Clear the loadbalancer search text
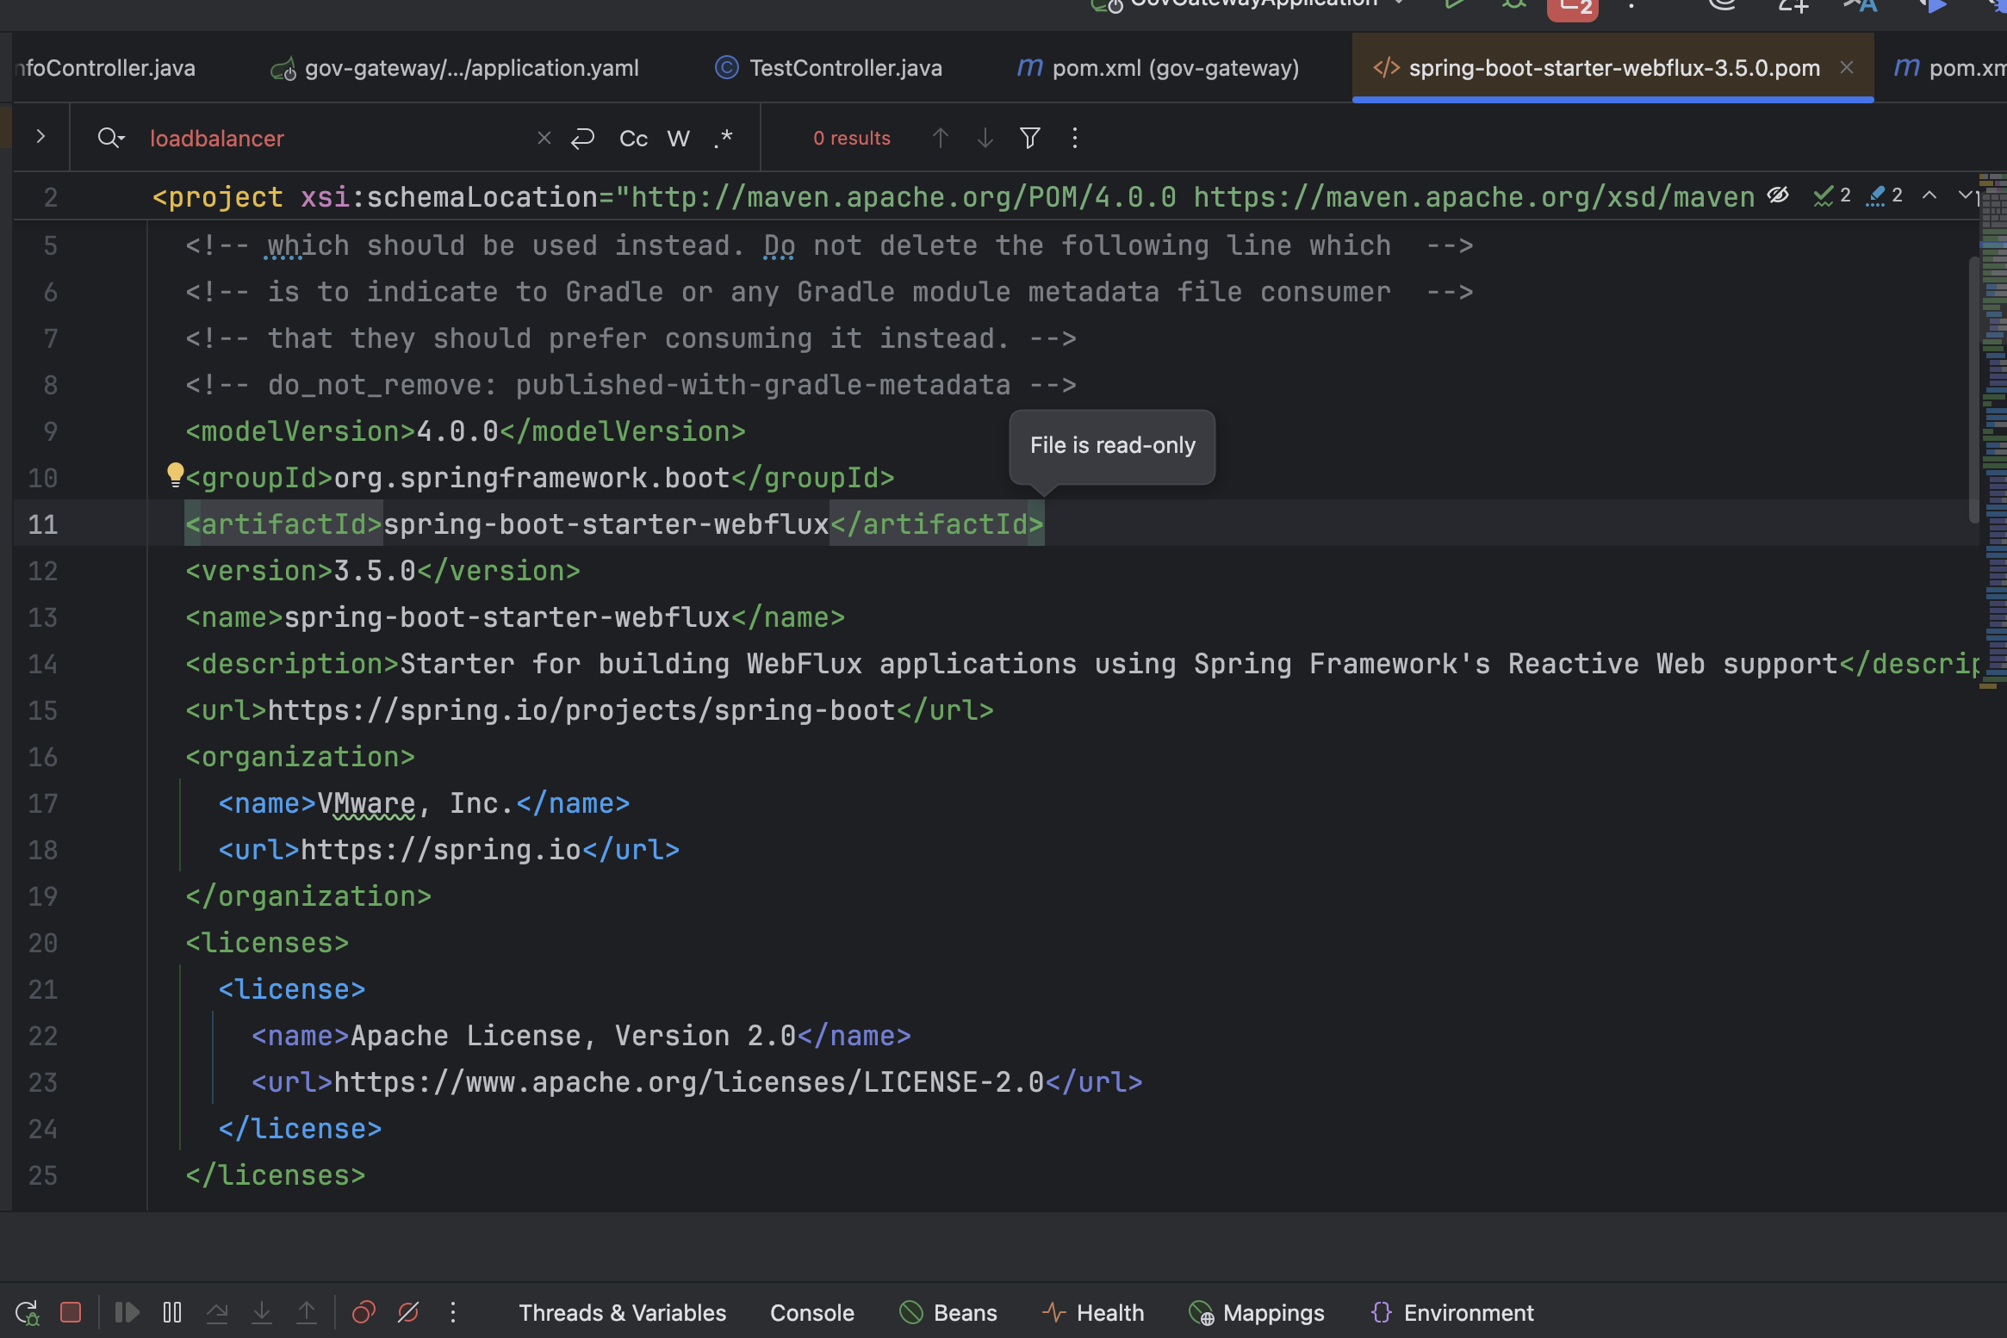The width and height of the screenshot is (2007, 1338). pos(544,138)
